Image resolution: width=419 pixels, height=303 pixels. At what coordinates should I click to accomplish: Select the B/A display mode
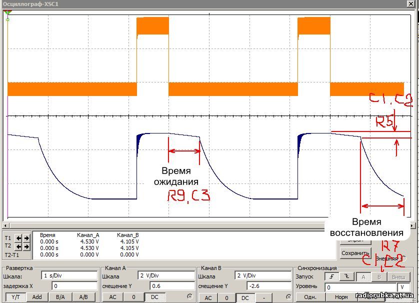tap(60, 297)
